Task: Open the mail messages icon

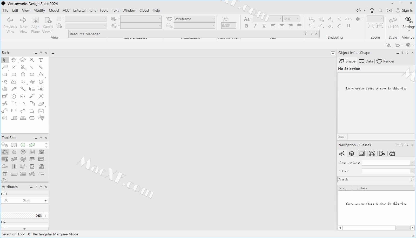Action: (389, 10)
